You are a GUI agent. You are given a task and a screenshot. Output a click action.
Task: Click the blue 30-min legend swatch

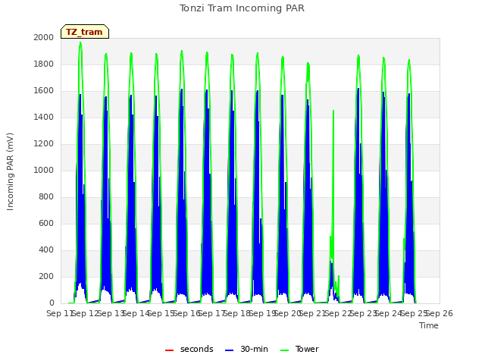tap(229, 350)
